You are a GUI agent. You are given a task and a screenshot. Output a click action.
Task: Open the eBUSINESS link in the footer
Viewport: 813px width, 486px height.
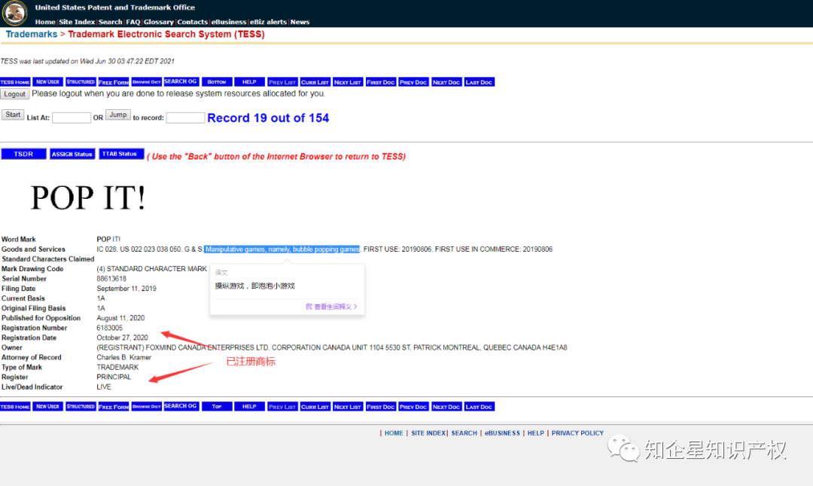click(x=502, y=433)
